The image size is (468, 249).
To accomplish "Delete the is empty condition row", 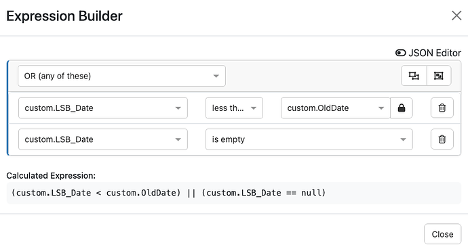I will tap(442, 139).
